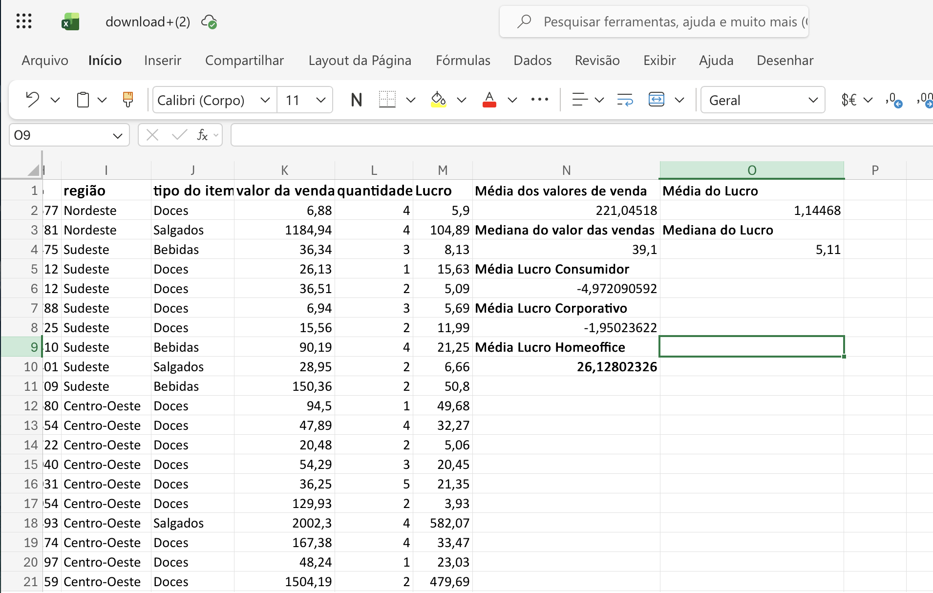This screenshot has height=593, width=933.
Task: Click the cell Borders icon
Action: click(x=387, y=100)
